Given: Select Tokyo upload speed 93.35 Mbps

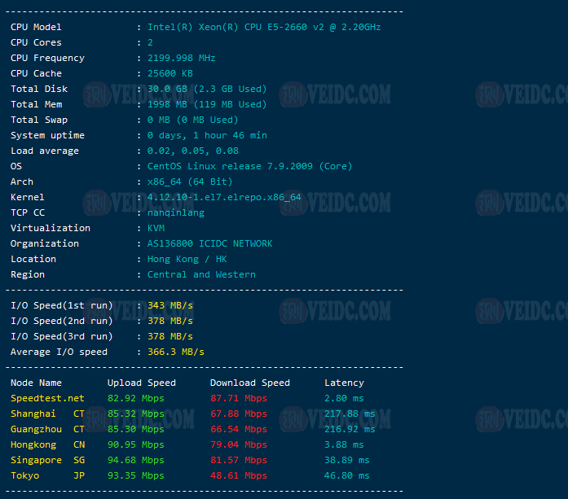Looking at the screenshot, I should coord(135,476).
